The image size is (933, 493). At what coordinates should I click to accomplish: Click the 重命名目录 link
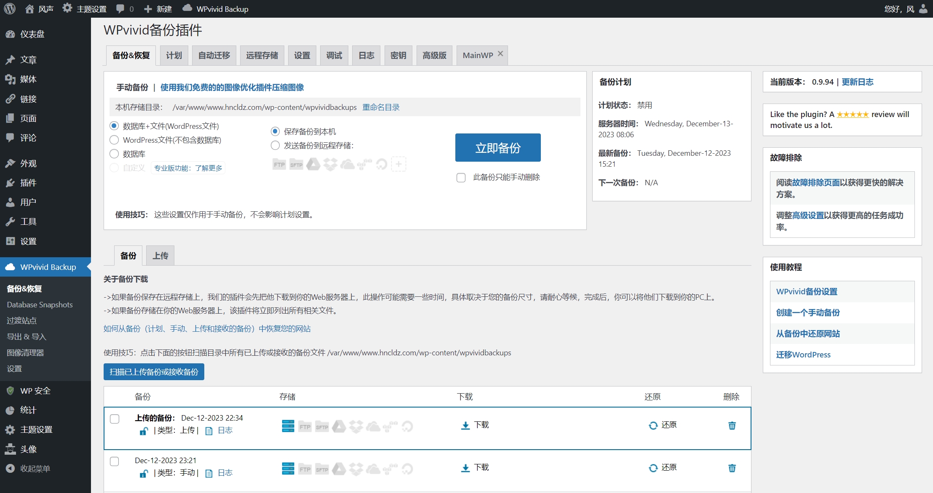click(381, 107)
